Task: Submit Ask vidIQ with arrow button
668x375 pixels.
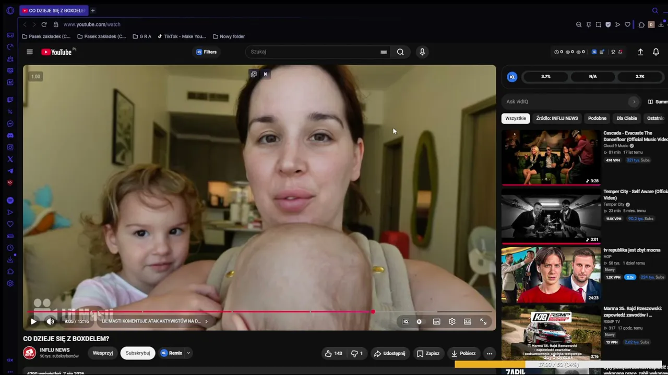Action: tap(634, 102)
